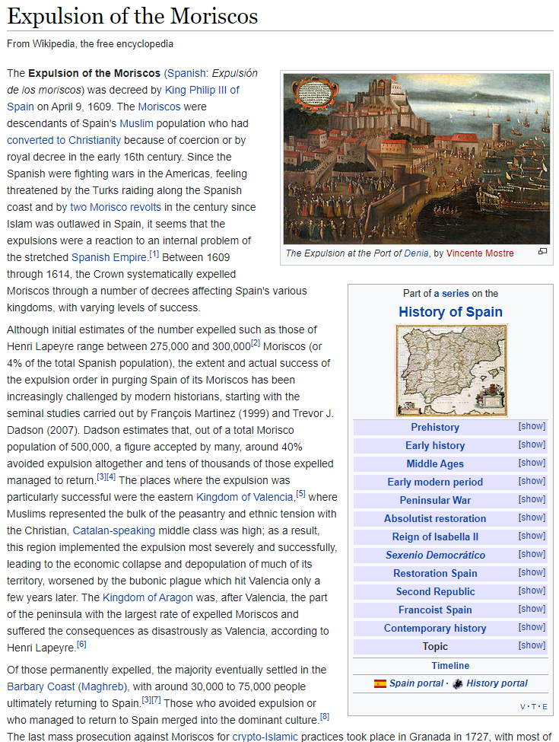This screenshot has height=742, width=559.
Task: Follow the Muslim link
Action: coord(137,123)
